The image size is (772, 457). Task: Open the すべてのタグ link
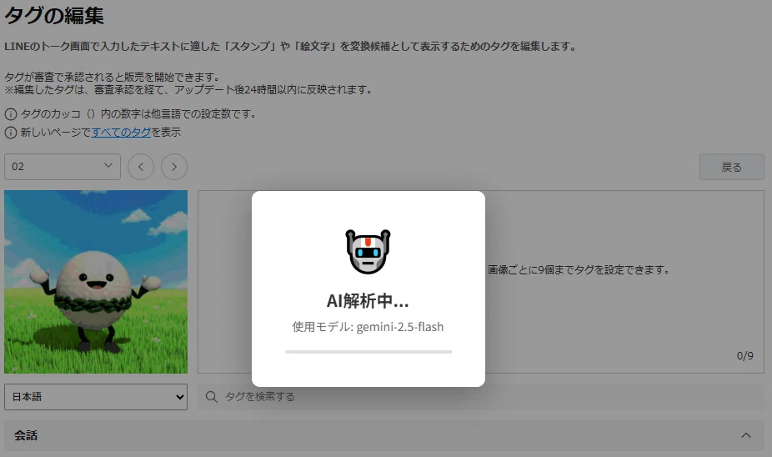121,132
